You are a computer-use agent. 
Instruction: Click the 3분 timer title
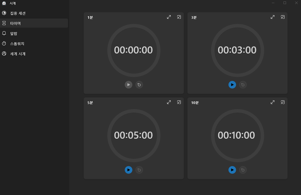click(194, 17)
